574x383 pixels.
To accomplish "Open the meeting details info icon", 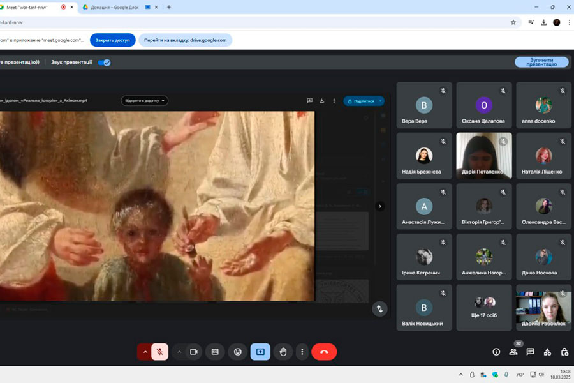I will (496, 352).
